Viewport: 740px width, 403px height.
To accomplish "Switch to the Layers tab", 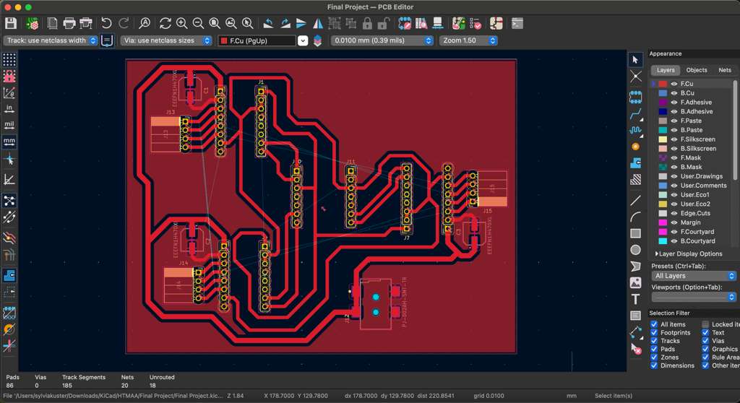I will (x=666, y=70).
